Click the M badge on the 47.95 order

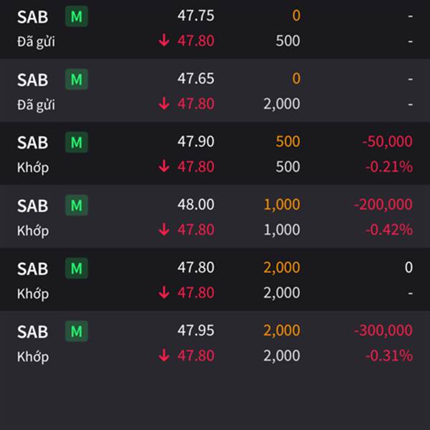77,331
